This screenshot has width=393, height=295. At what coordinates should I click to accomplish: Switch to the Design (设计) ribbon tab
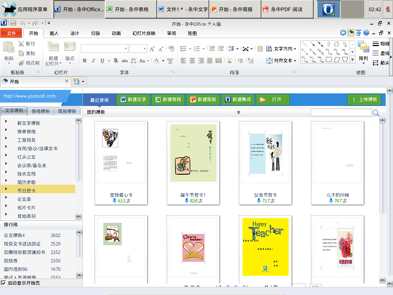(75, 33)
